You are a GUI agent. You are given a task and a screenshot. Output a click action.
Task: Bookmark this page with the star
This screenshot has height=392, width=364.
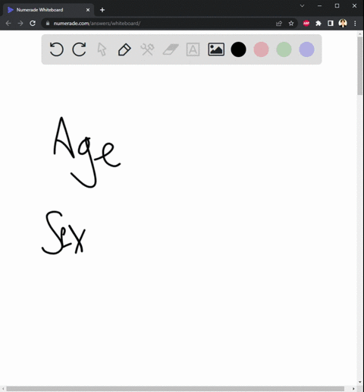[291, 24]
